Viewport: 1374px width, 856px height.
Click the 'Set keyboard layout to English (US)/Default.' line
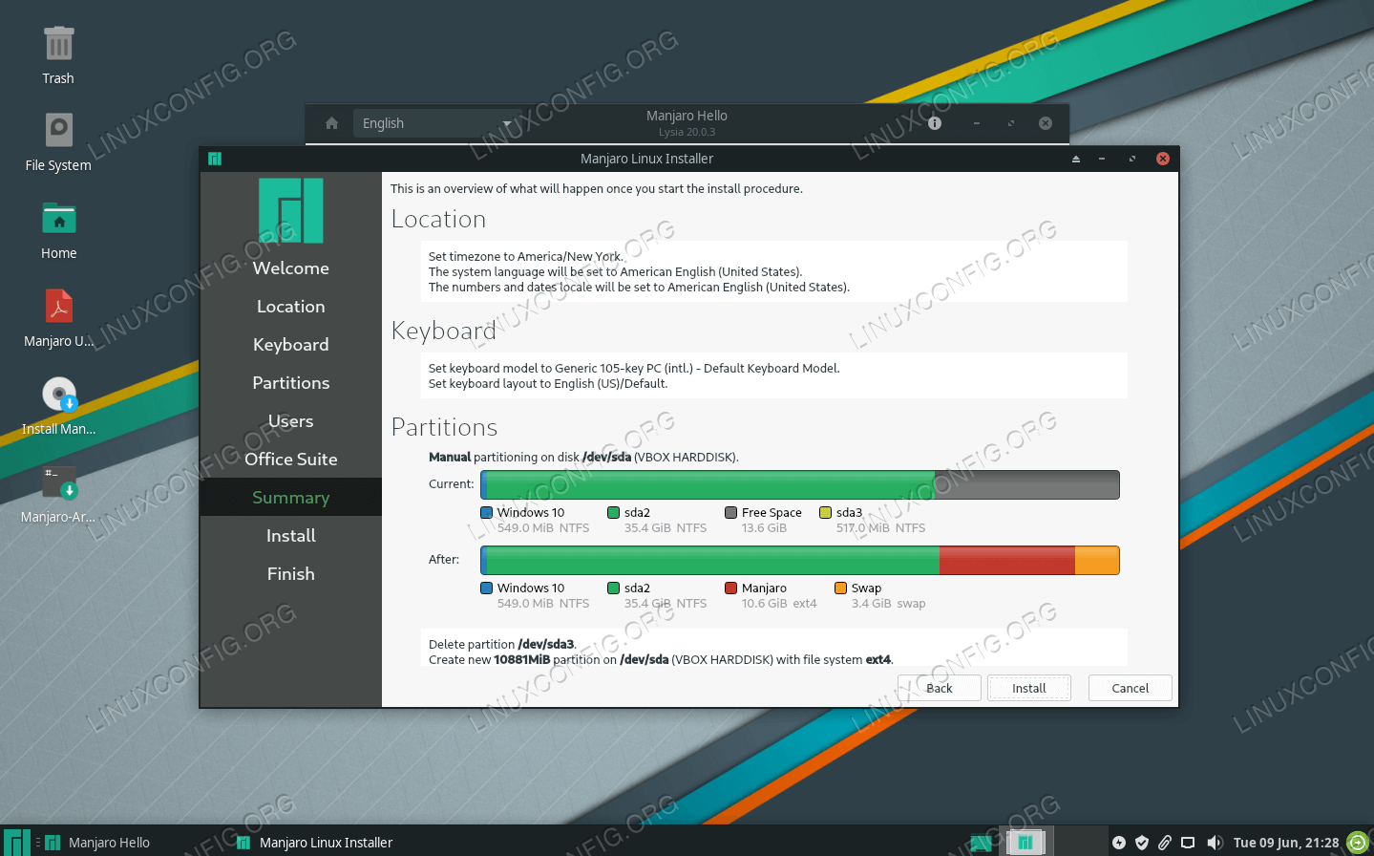pyautogui.click(x=548, y=383)
